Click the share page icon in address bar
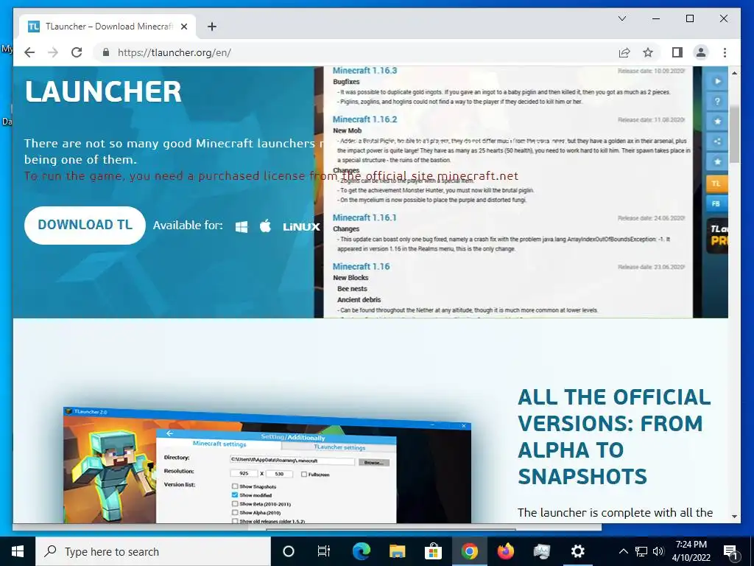The image size is (754, 566). (x=624, y=52)
